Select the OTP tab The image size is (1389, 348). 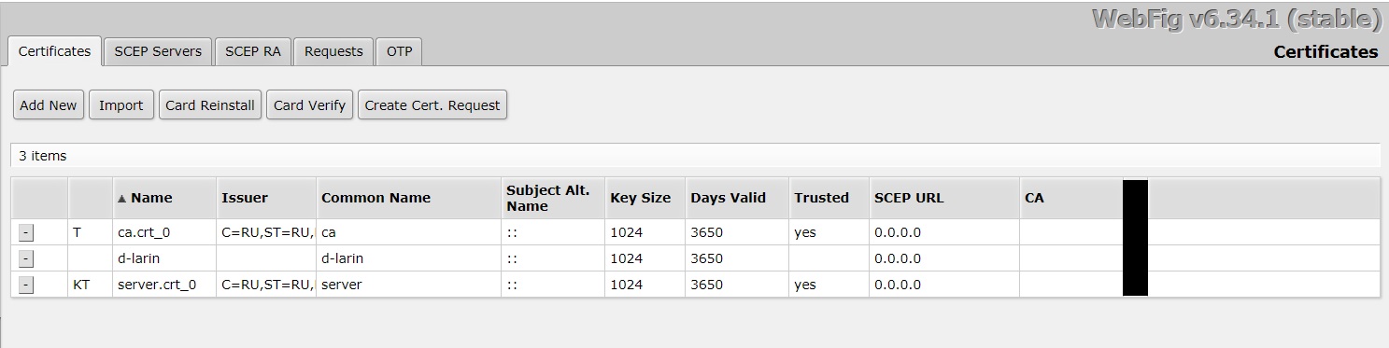point(399,51)
